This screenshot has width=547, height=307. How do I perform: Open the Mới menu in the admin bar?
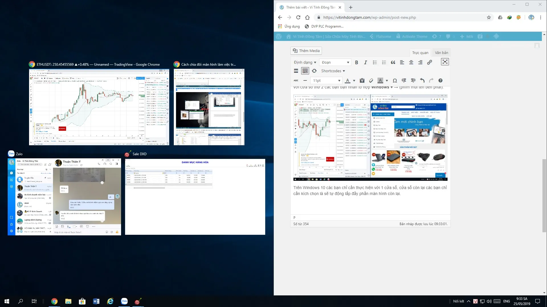pos(466,36)
